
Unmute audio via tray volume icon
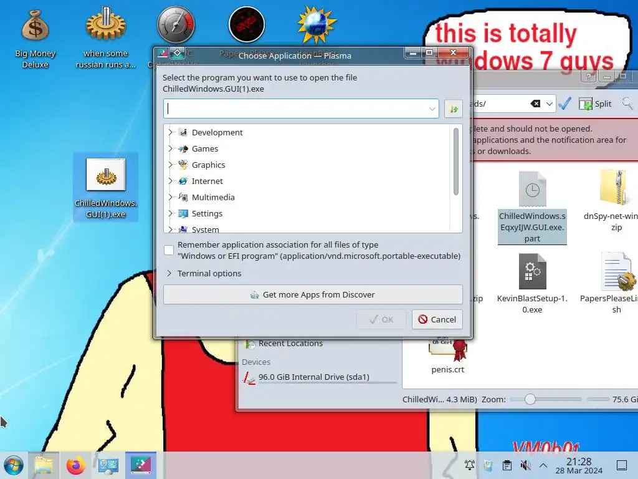tap(526, 465)
